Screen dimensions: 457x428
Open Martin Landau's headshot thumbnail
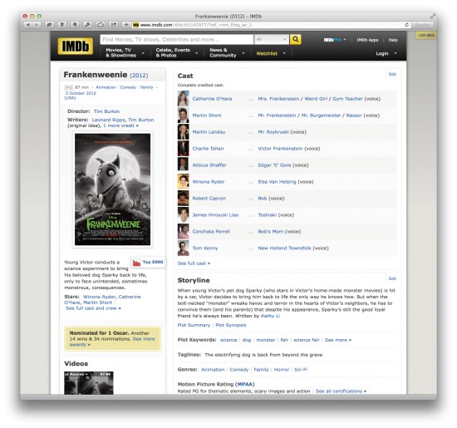coord(184,132)
